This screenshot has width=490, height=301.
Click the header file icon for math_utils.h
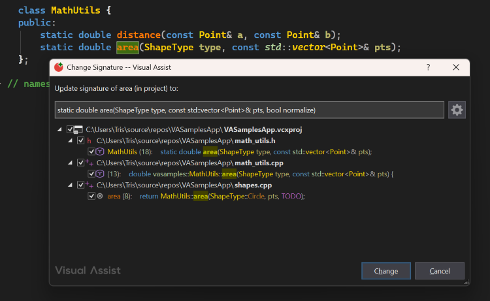click(89, 140)
